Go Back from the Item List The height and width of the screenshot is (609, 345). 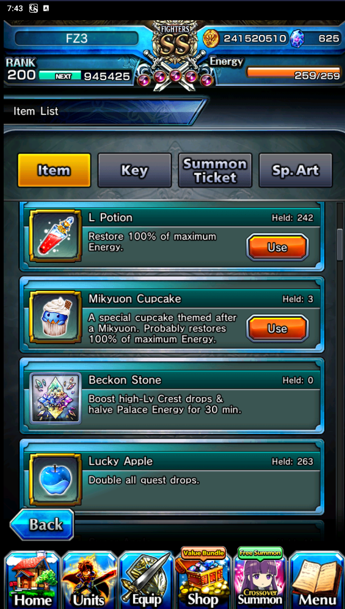pyautogui.click(x=42, y=525)
